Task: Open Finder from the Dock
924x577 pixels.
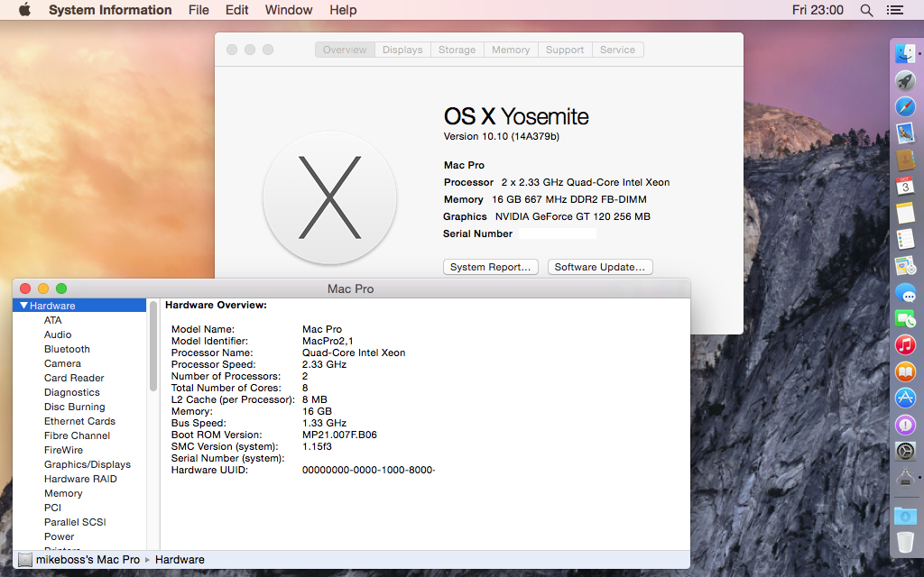Action: 905,53
